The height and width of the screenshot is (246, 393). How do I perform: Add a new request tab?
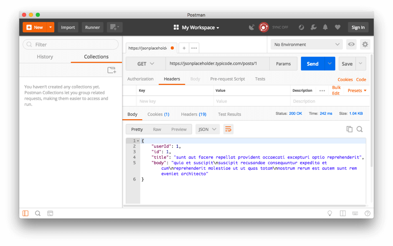184,48
